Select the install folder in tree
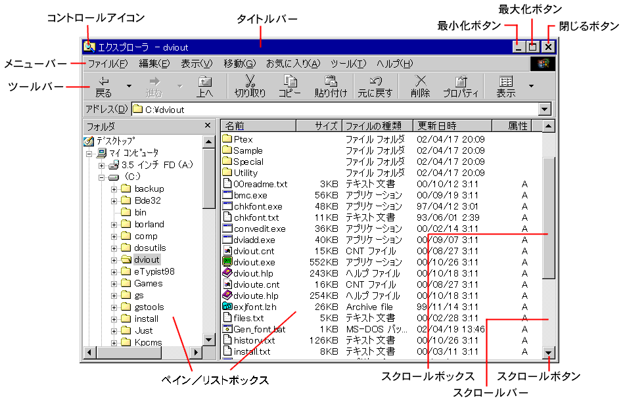This screenshot has width=625, height=402. click(147, 319)
